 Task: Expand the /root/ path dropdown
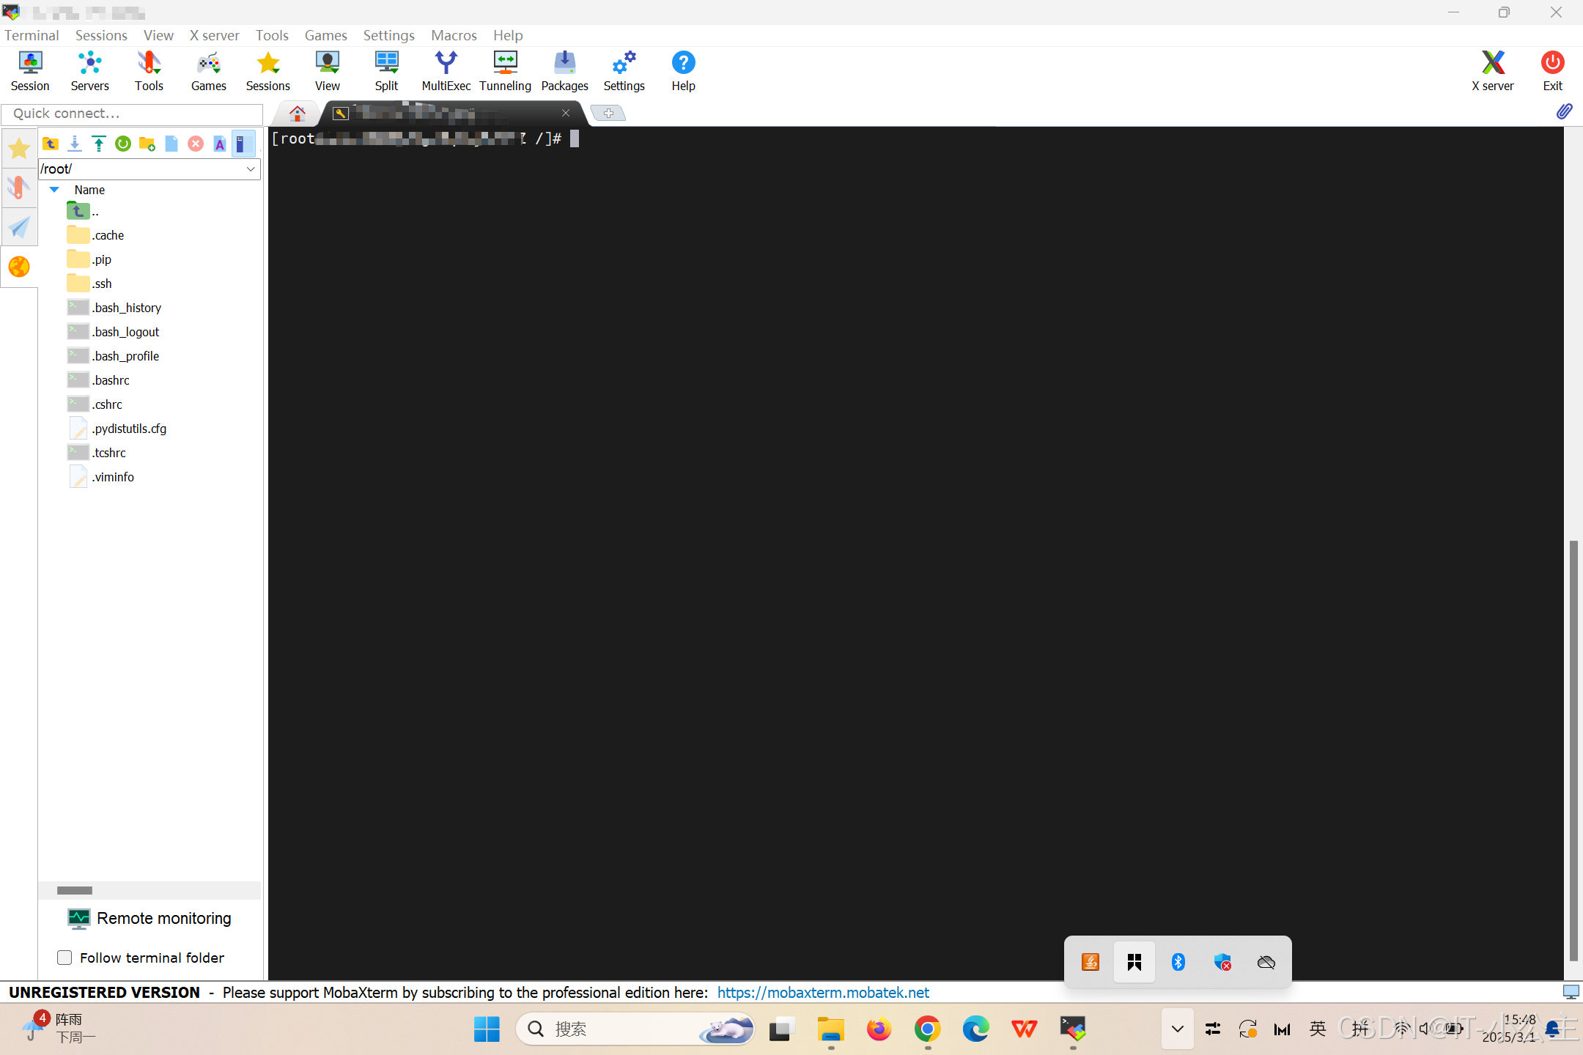point(251,169)
